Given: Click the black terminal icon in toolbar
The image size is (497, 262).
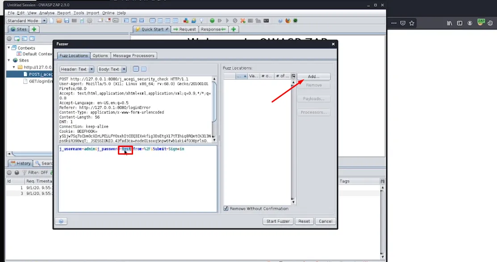Looking at the screenshot, I should (x=266, y=20).
